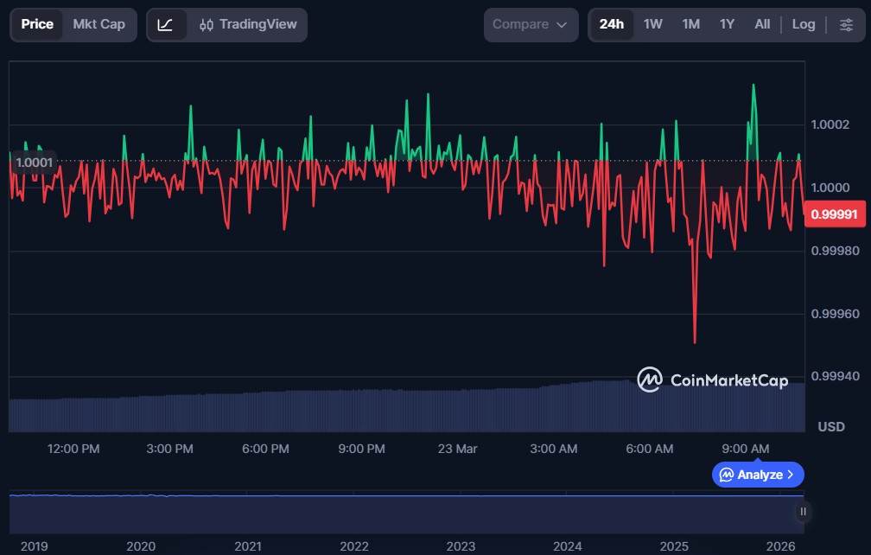Click the lowest price dip on chart

pos(695,342)
